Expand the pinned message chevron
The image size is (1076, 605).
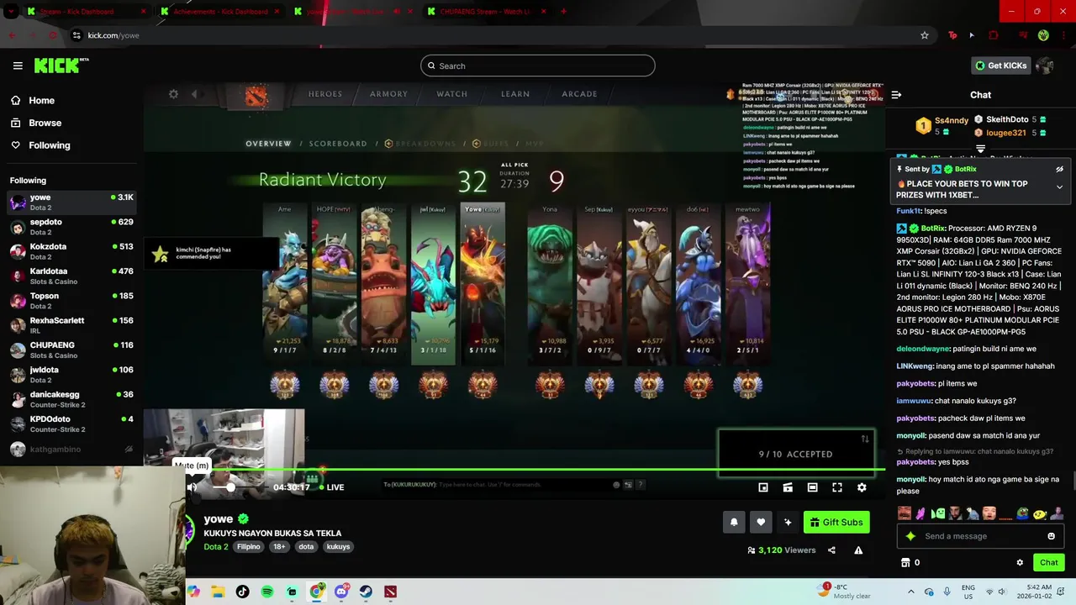[x=1059, y=187]
